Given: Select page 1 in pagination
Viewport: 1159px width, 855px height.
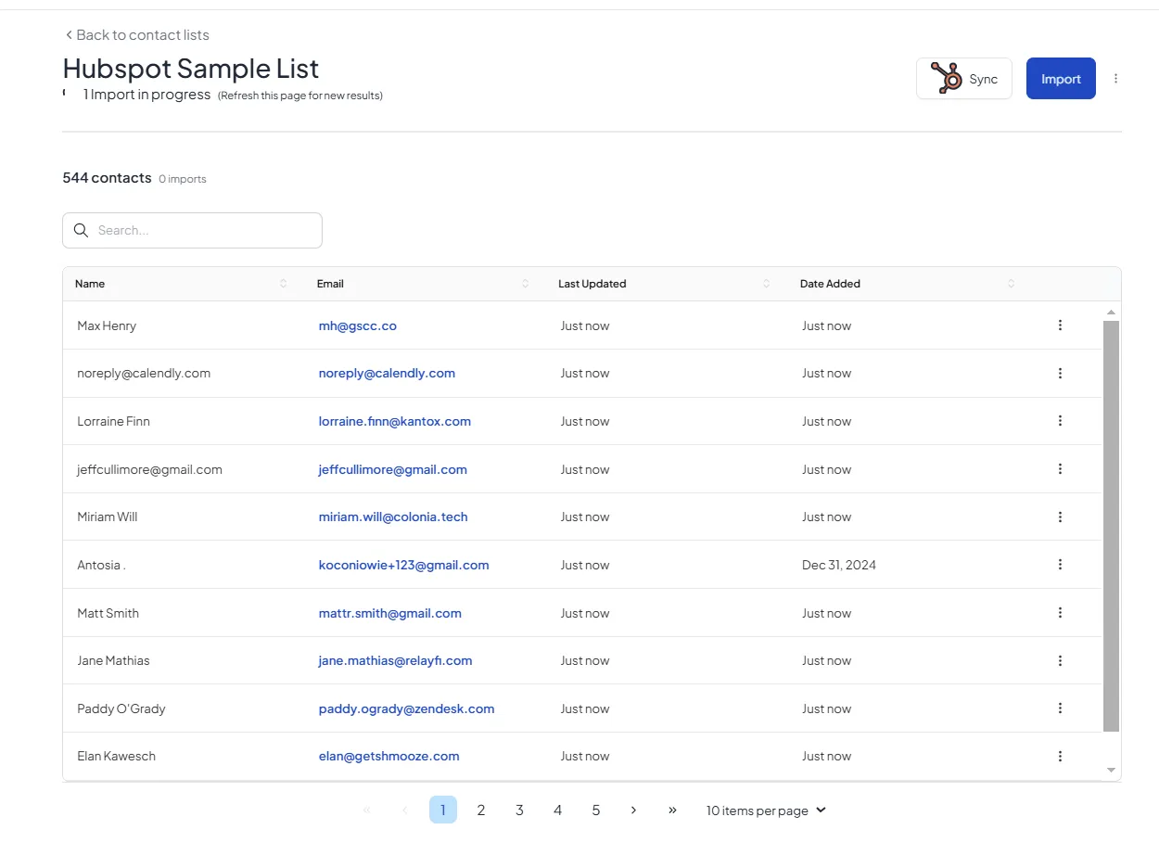Looking at the screenshot, I should [443, 810].
